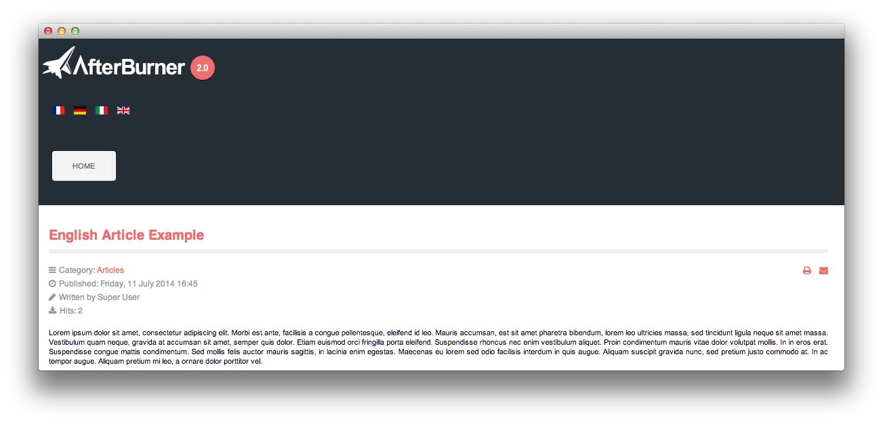Viewport: 883px width, 424px height.
Task: Click the category list icon
Action: coord(53,270)
